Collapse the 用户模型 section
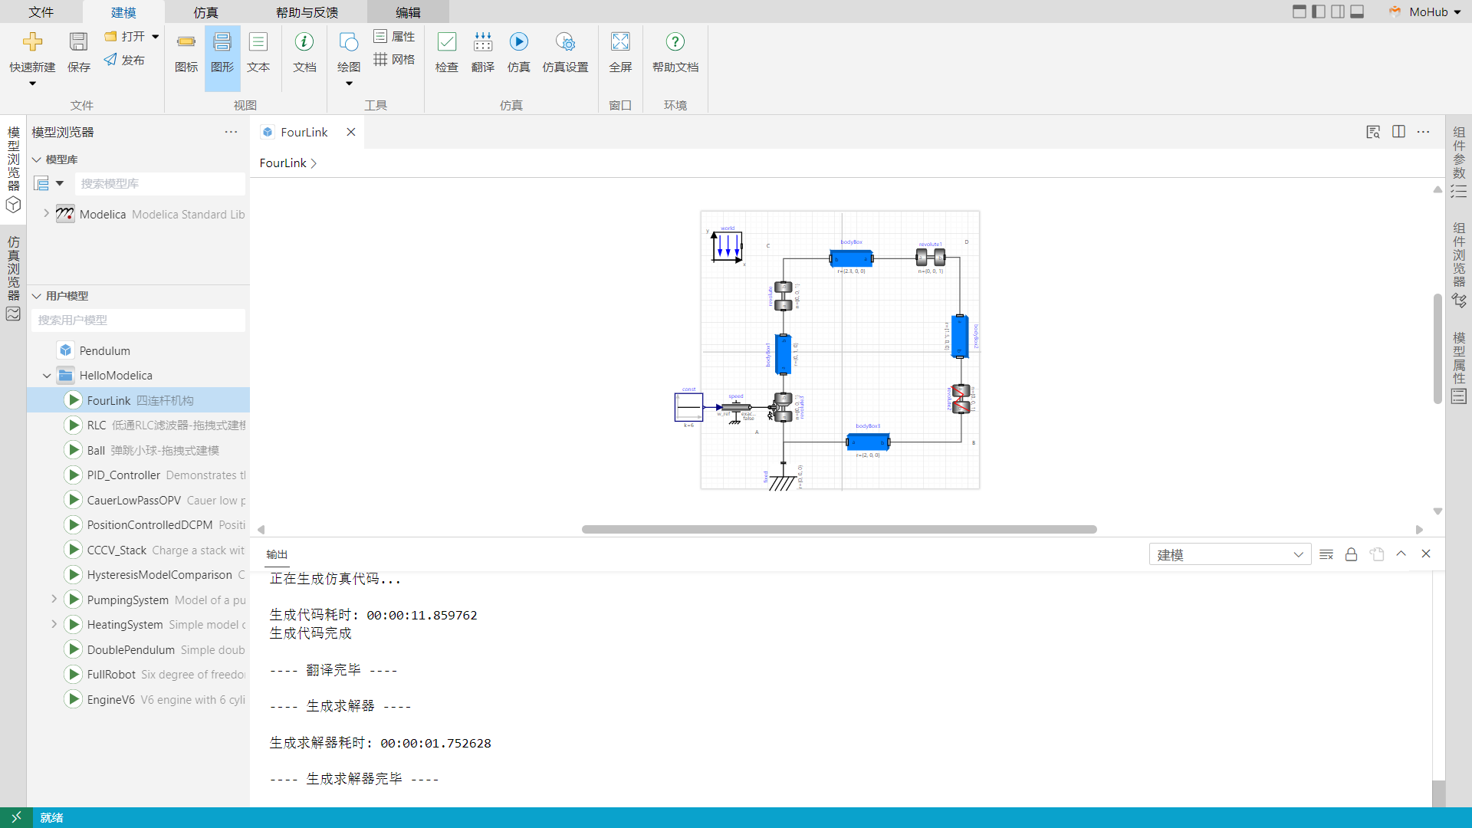The height and width of the screenshot is (828, 1472). [36, 296]
